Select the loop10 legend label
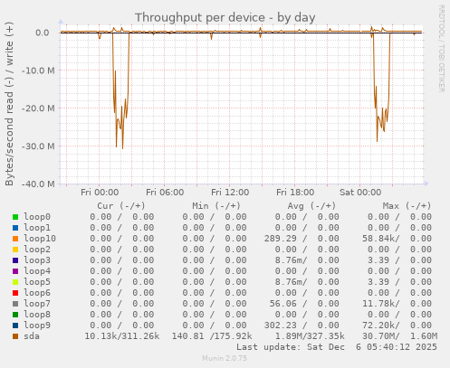 [40, 239]
